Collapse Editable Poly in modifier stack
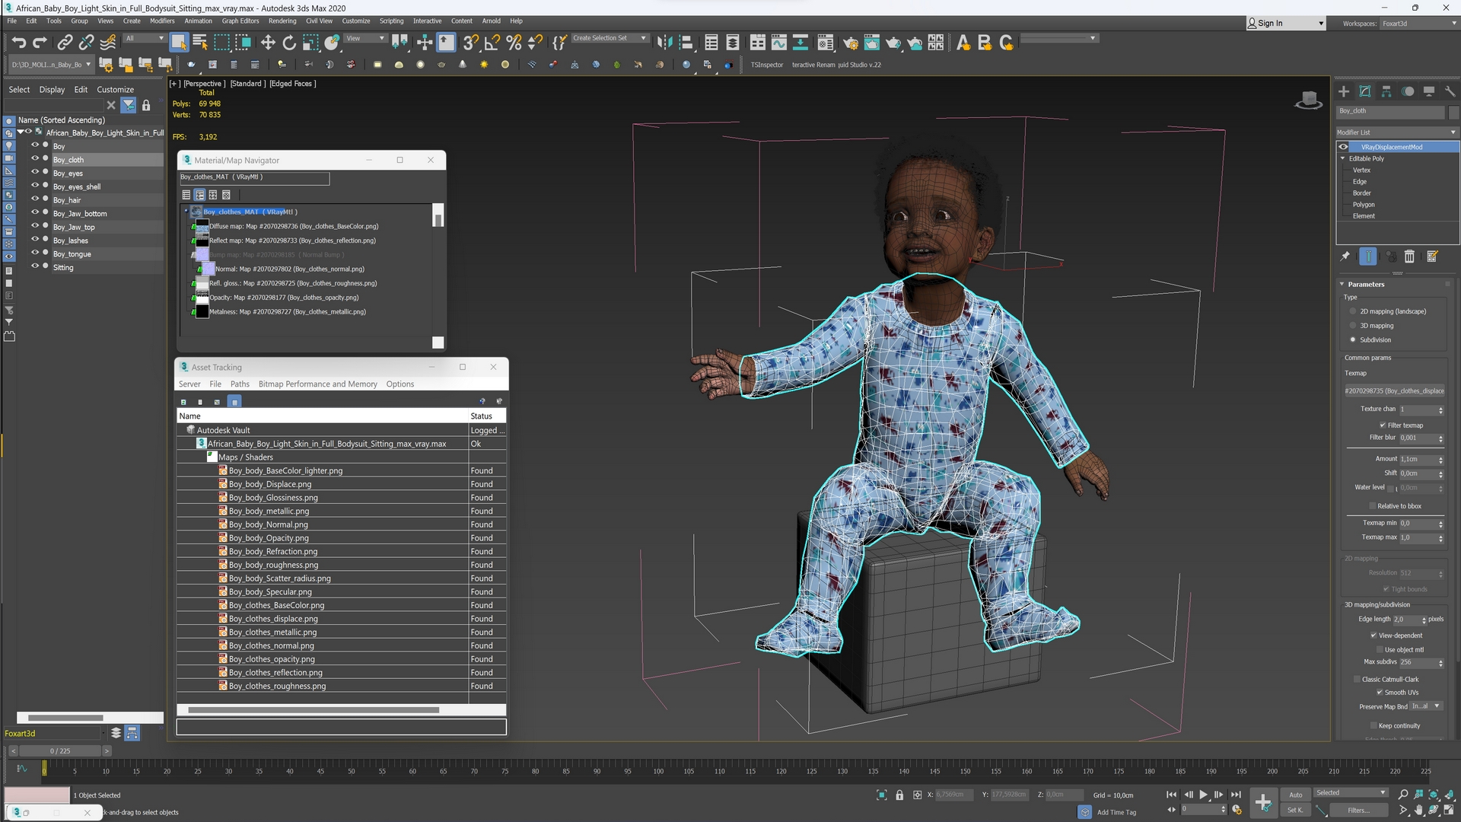Image resolution: width=1461 pixels, height=822 pixels. click(1343, 158)
